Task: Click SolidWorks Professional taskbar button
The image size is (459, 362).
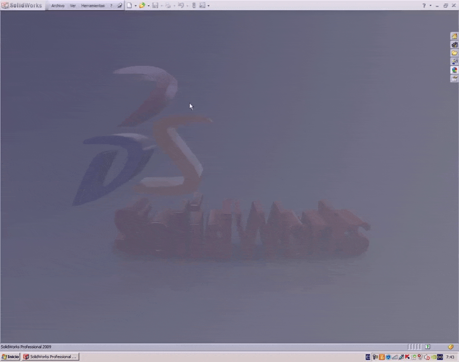Action: (50, 357)
